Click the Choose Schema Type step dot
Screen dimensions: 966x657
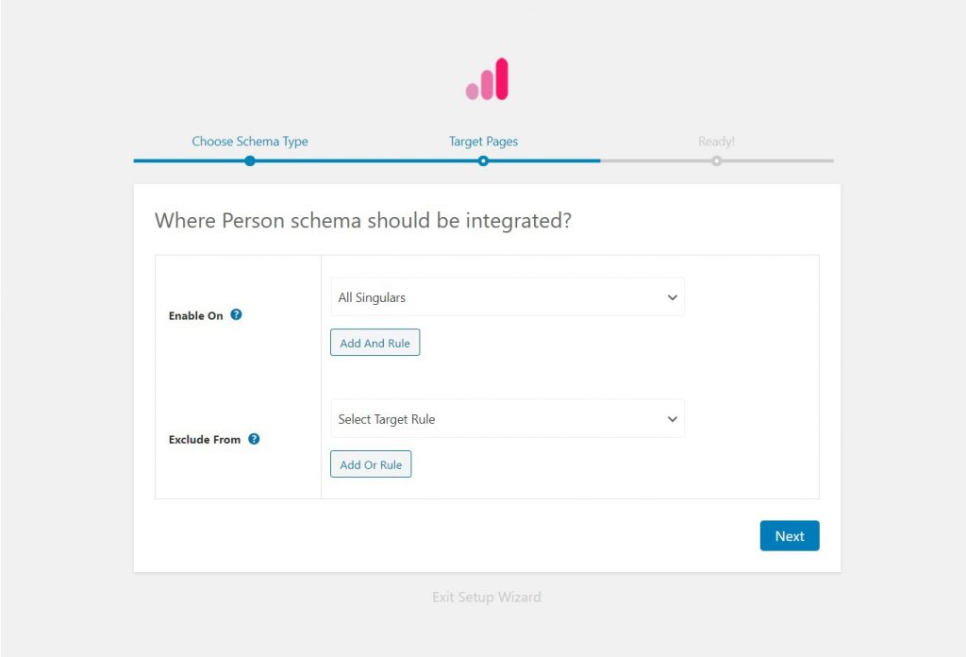point(250,160)
